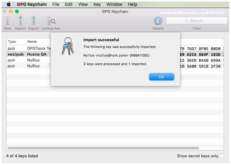Click the keychain icon in the dialog

pyautogui.click(x=68, y=46)
